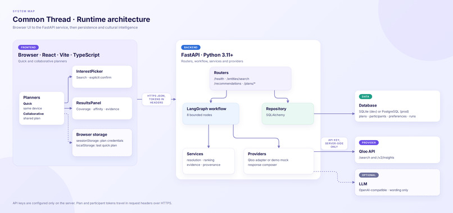Screen dimensions: 453x213
Task: Click '/health · /entities/search' route text
Action: [x=232, y=78]
